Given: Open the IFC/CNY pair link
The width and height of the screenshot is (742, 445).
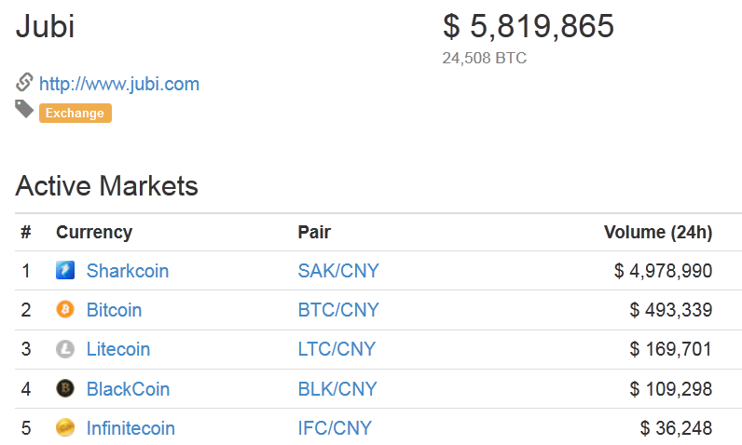Looking at the screenshot, I should (335, 428).
